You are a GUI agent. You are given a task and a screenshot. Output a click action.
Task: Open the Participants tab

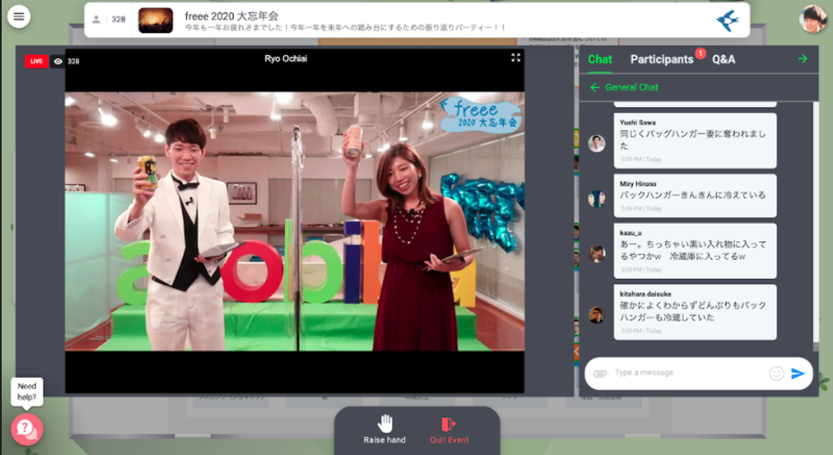pos(662,59)
